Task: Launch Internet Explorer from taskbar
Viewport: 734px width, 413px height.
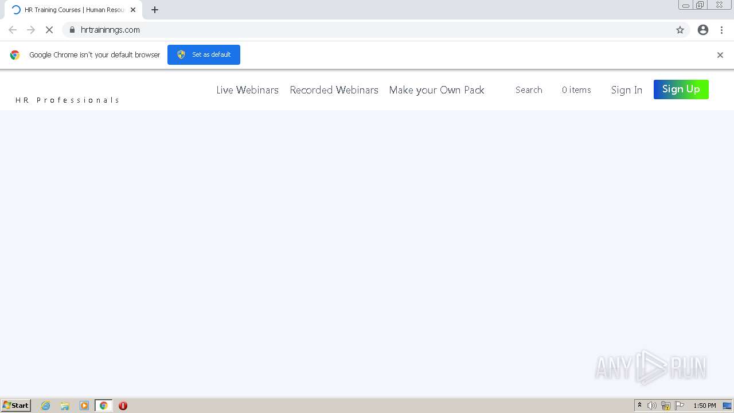Action: point(46,406)
